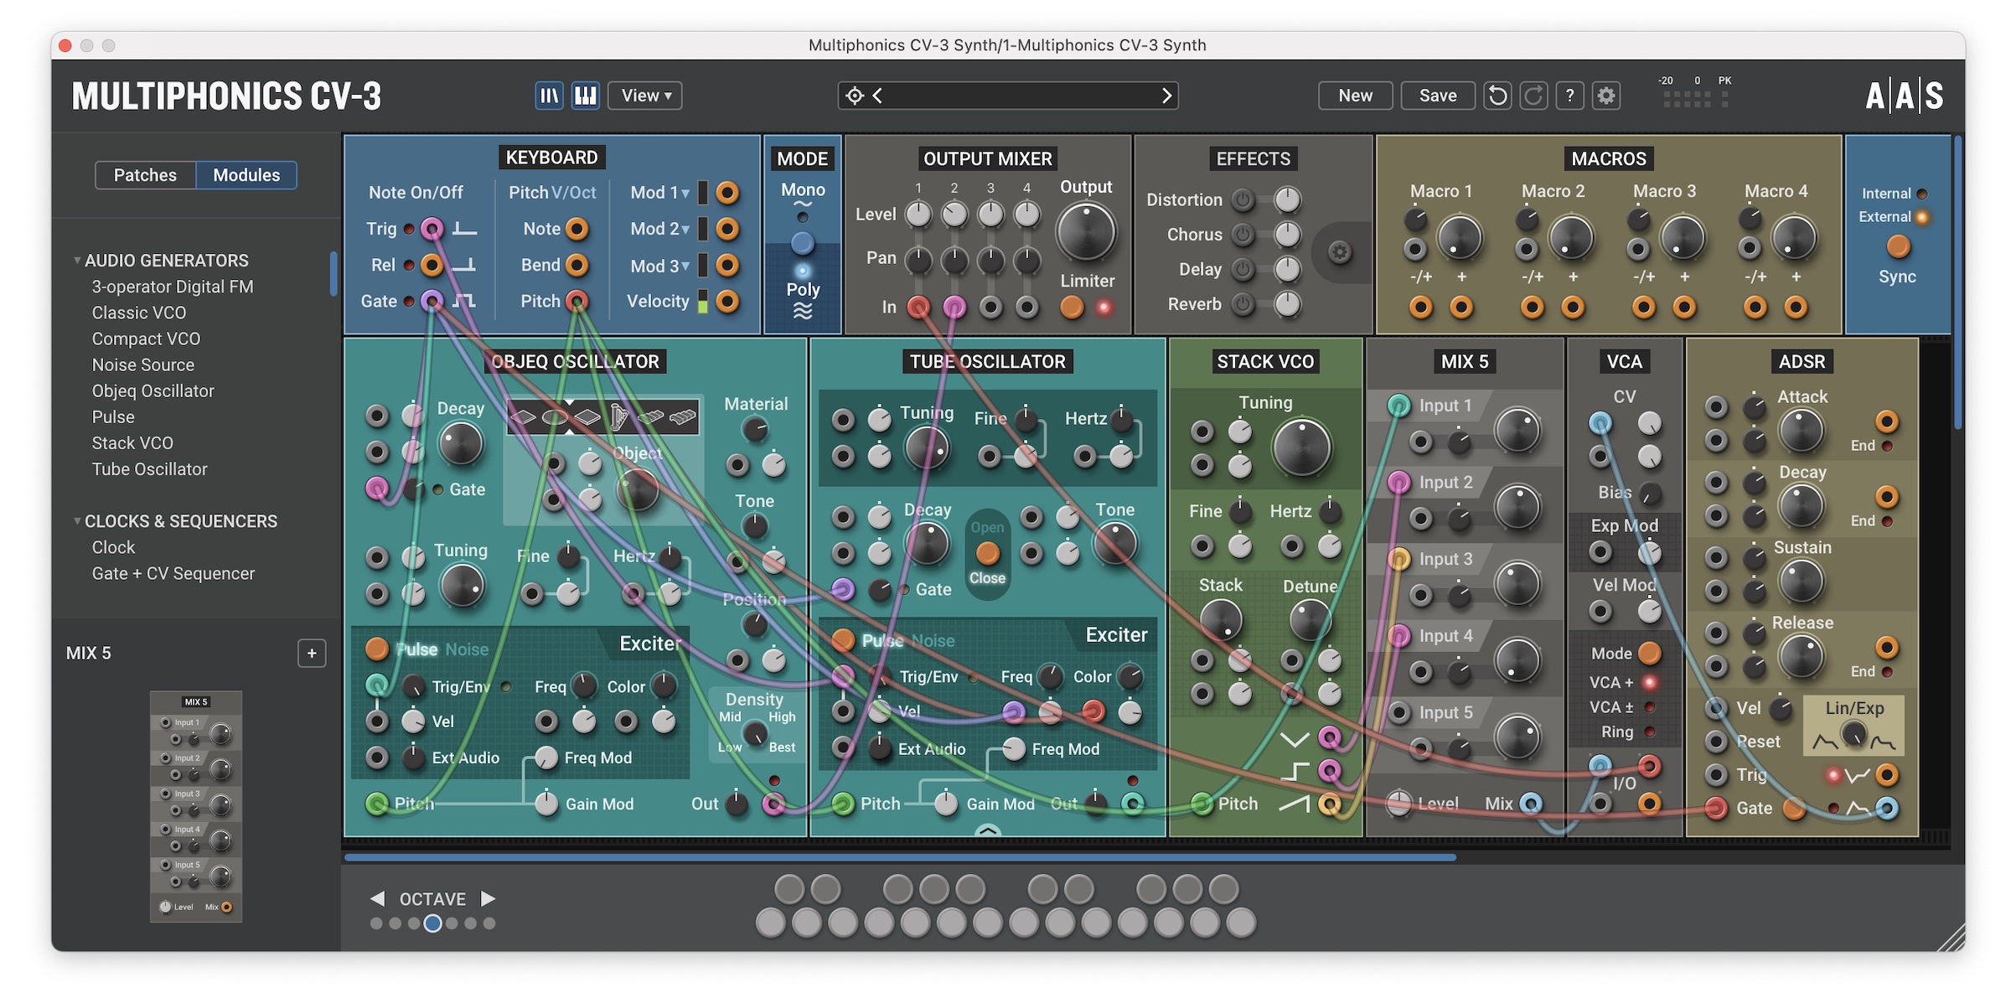Viewport: 2011px width, 1003px height.
Task: Click the Save button
Action: click(1437, 96)
